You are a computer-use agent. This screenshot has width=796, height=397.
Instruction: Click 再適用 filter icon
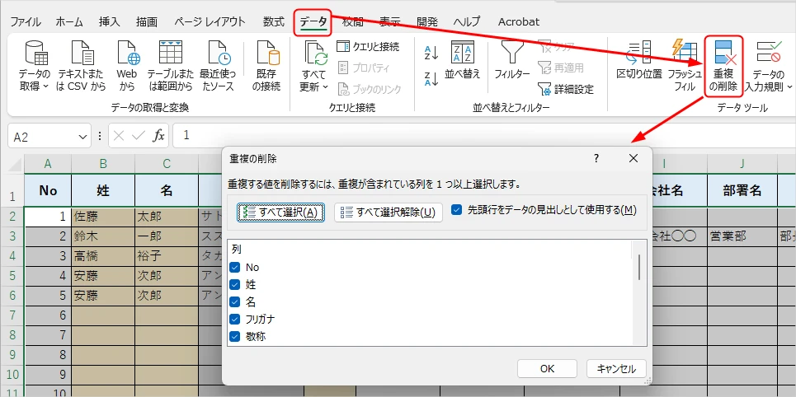pyautogui.click(x=561, y=68)
